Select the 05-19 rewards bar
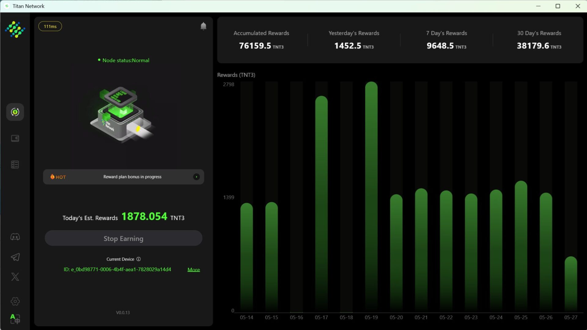Screen dimensions: 587x330 tap(371, 197)
